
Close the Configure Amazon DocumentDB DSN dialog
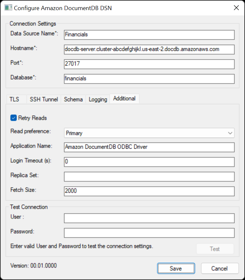236,8
